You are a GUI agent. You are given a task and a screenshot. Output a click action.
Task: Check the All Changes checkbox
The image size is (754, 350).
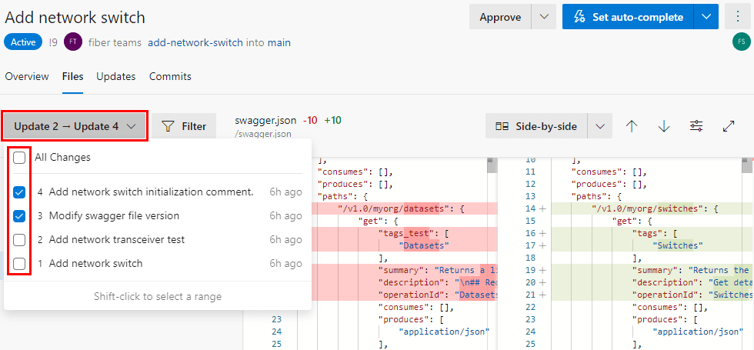coord(19,158)
